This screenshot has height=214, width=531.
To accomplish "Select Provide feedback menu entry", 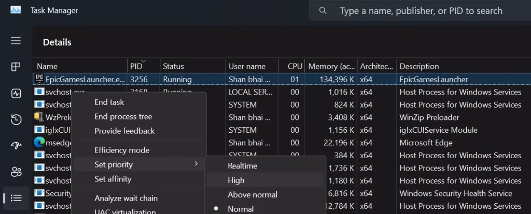I will click(124, 131).
